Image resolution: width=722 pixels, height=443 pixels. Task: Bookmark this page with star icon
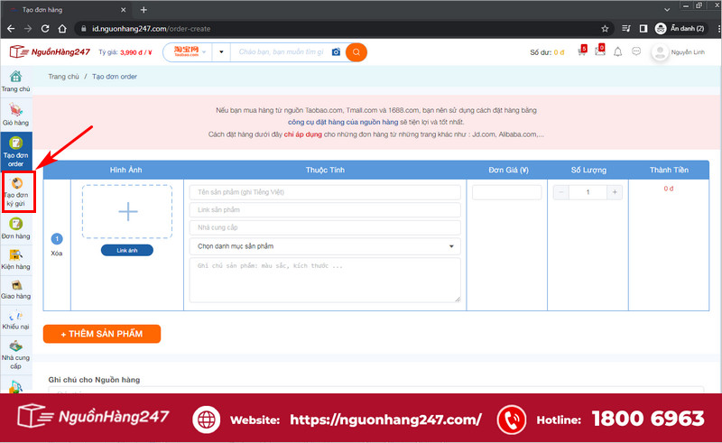(x=605, y=29)
